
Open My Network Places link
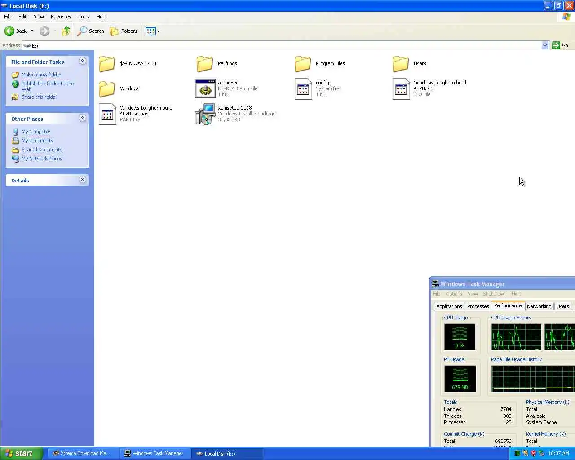42,159
